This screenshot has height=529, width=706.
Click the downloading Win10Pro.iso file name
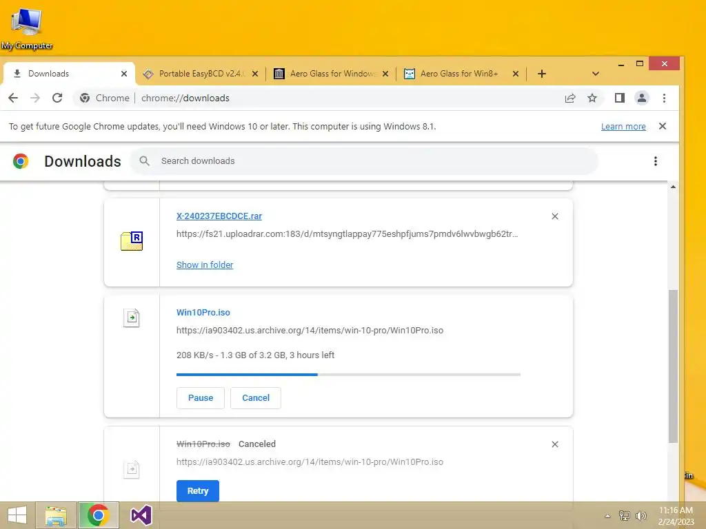203,312
